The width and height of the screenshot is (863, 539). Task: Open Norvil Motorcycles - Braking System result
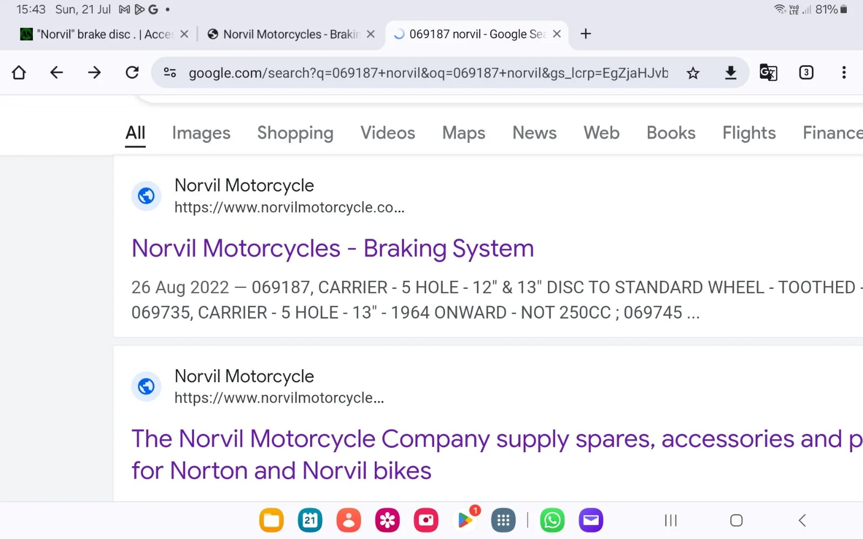click(x=332, y=248)
